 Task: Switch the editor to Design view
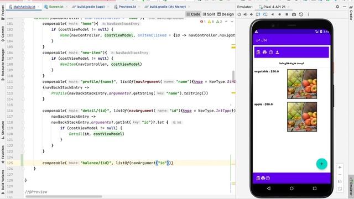pos(225,14)
